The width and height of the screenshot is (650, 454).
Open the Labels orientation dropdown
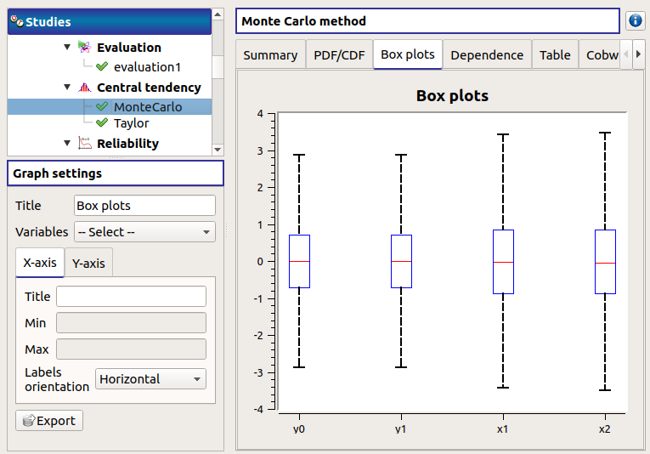point(150,379)
